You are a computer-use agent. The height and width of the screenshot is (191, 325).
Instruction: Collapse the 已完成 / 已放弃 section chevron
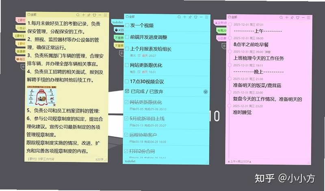click(206, 92)
